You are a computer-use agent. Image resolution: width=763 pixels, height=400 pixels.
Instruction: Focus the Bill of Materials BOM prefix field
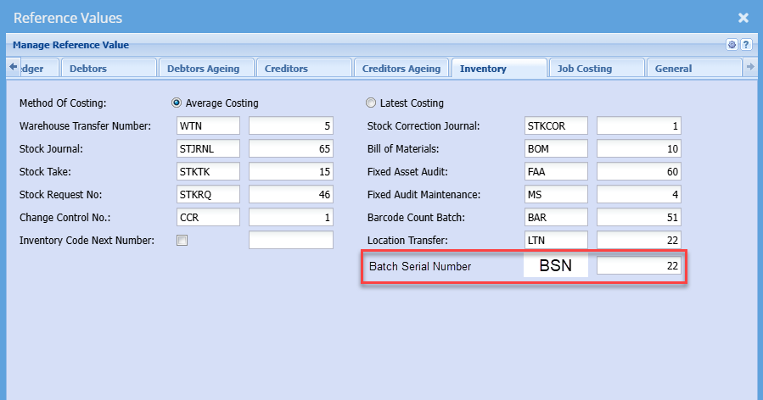coord(556,149)
